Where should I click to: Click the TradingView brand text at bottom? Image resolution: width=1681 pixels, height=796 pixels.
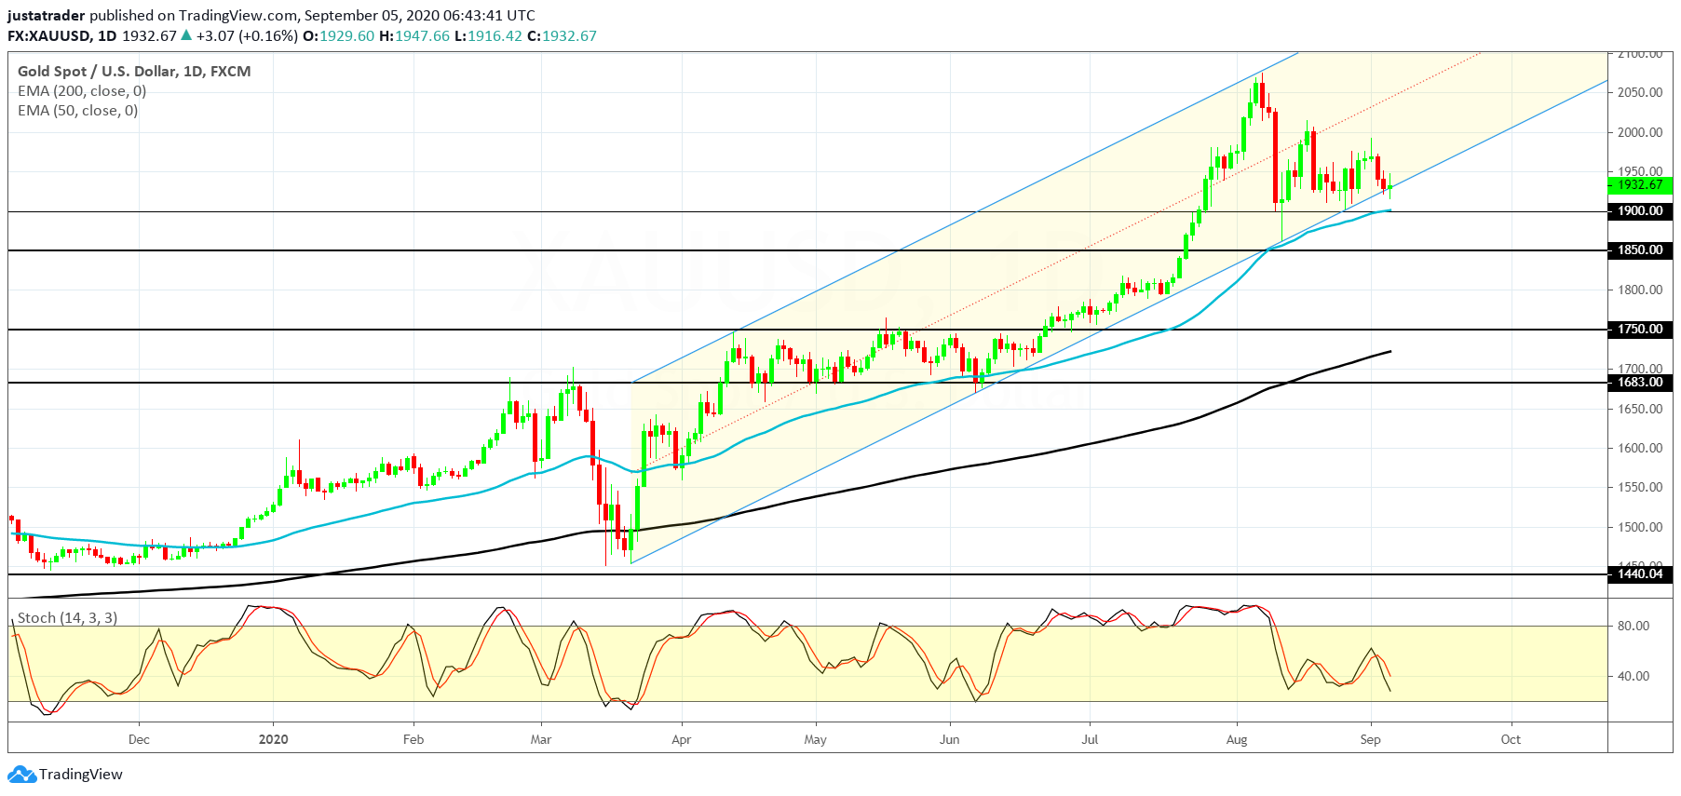pos(81,775)
